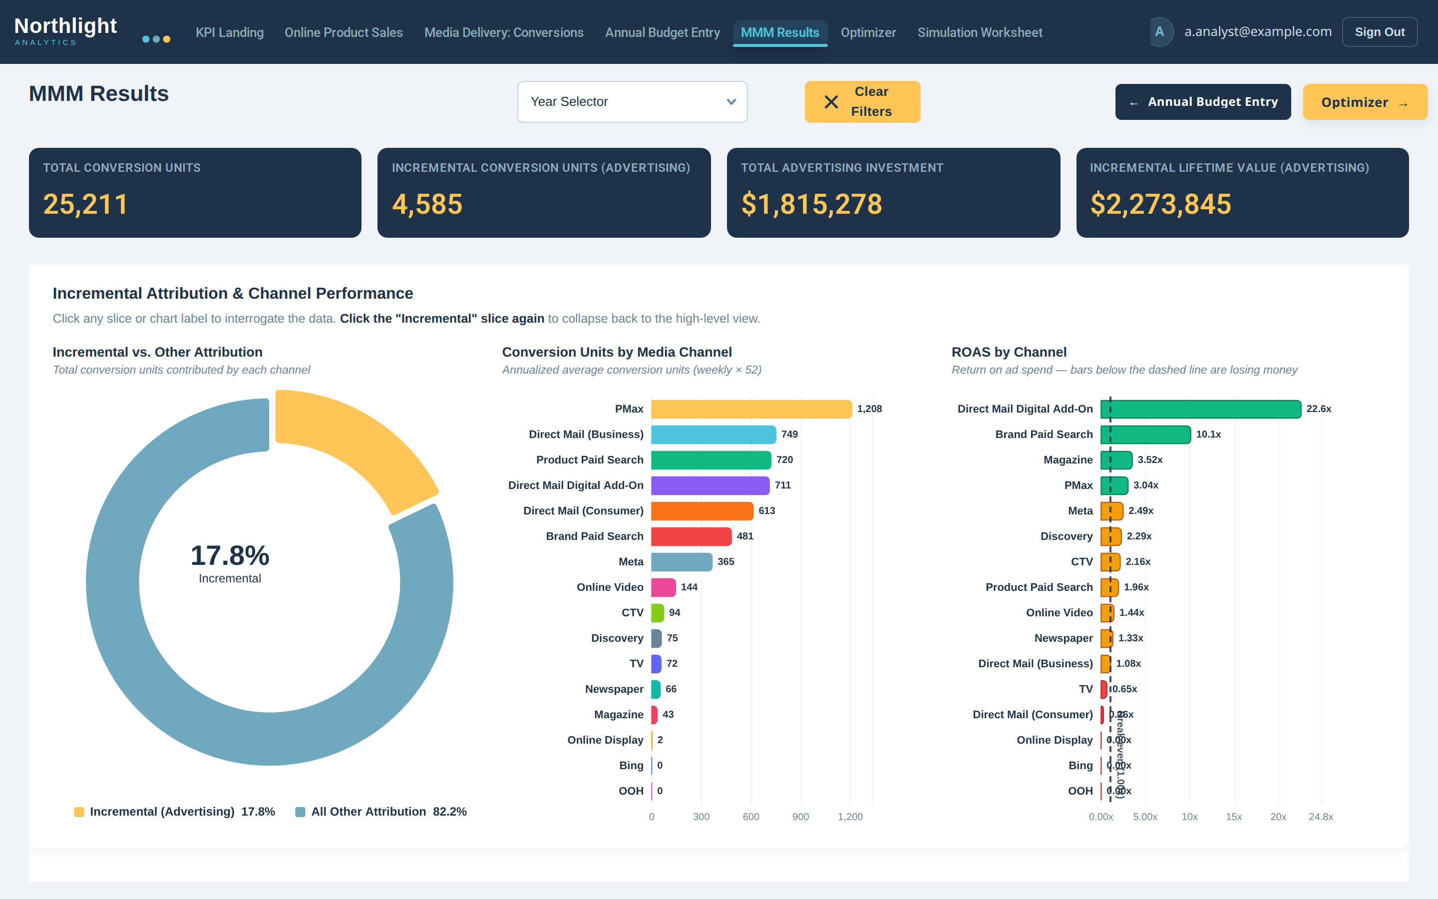This screenshot has height=899, width=1438.
Task: Click the Total Conversion Units KPI card
Action: (195, 193)
